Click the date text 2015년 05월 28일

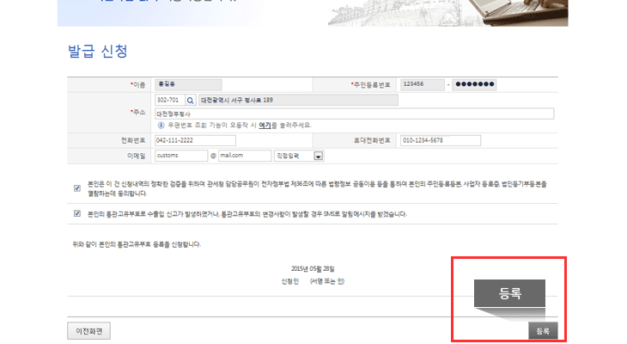click(x=313, y=268)
